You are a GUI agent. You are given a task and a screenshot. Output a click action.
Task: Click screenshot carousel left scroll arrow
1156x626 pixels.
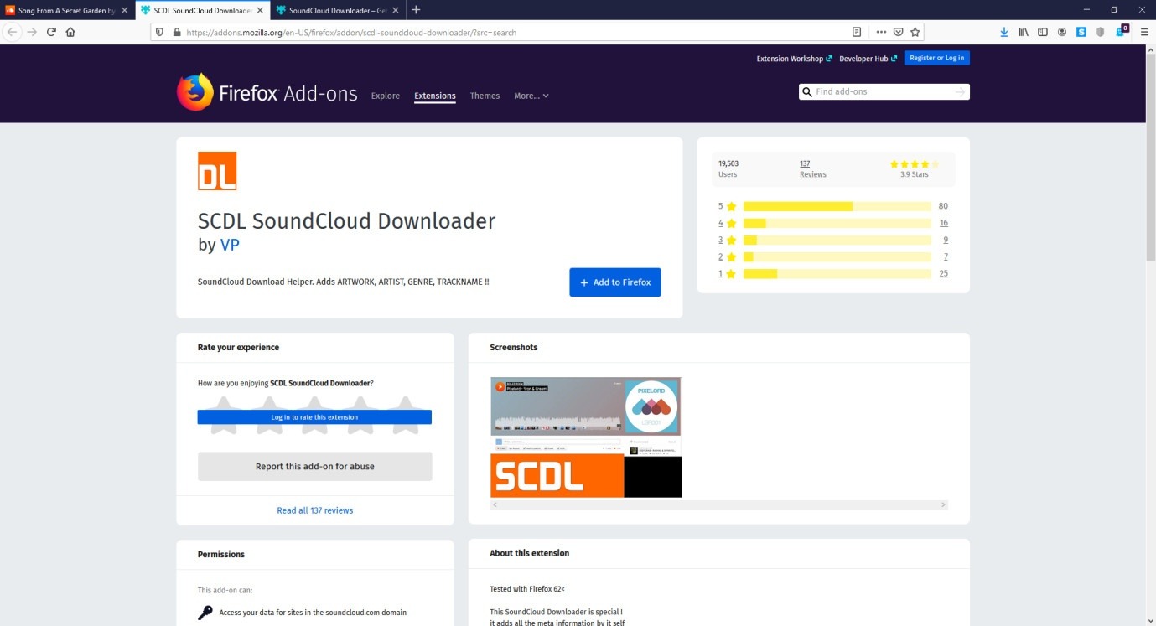[495, 504]
